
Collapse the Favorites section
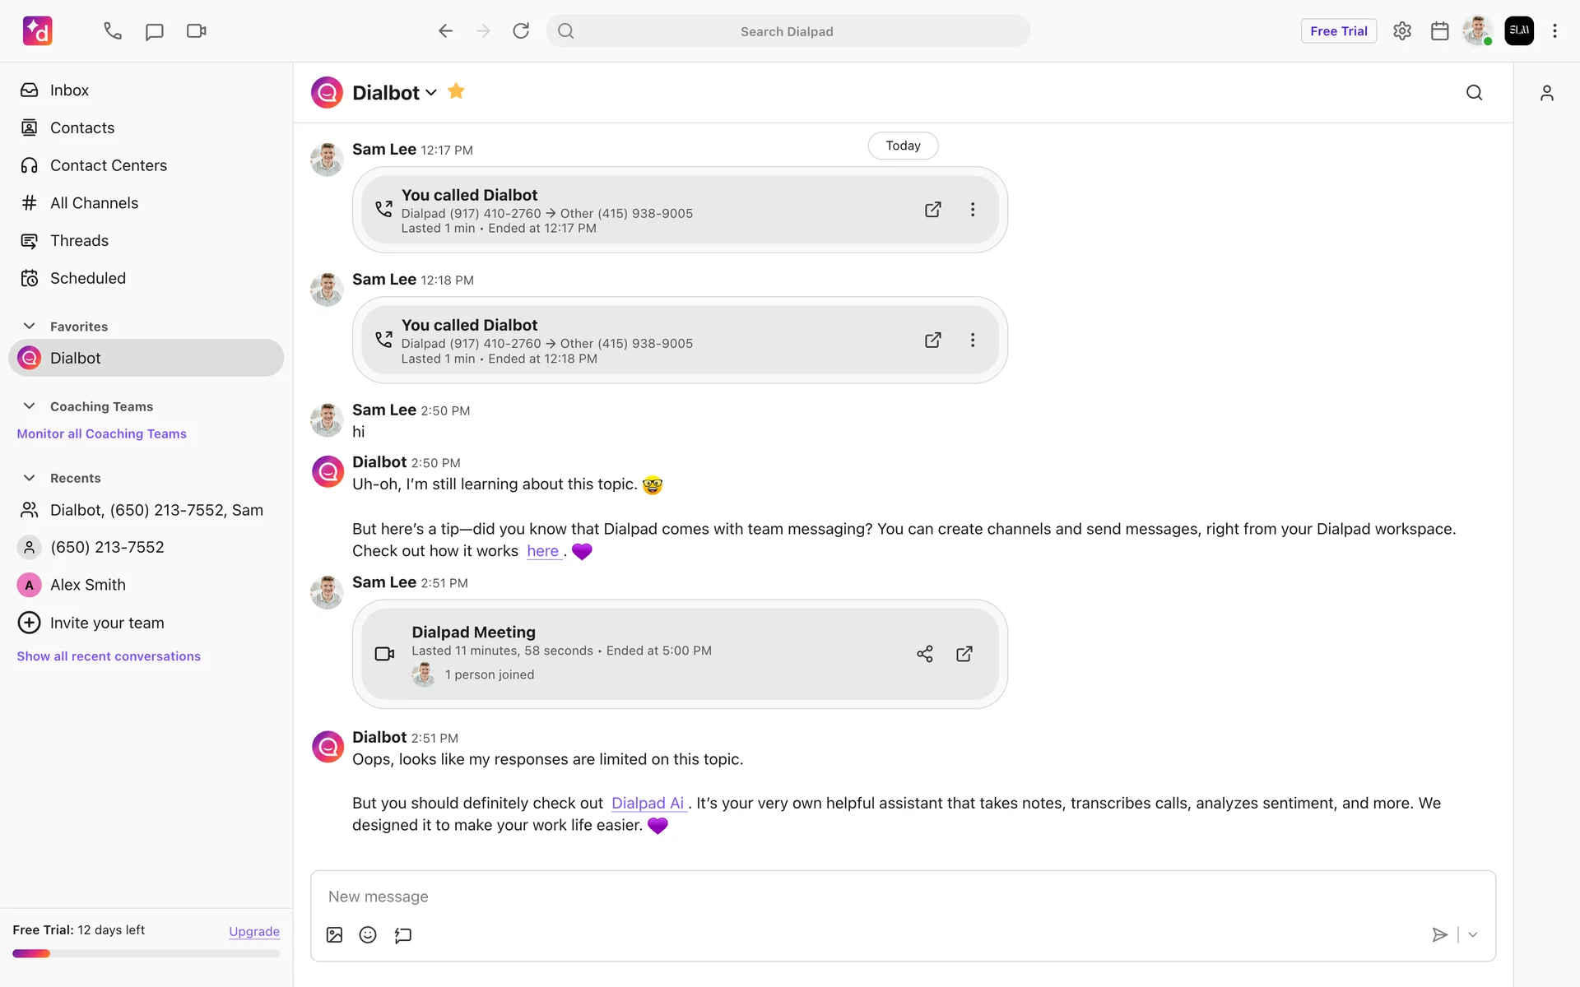pyautogui.click(x=30, y=327)
